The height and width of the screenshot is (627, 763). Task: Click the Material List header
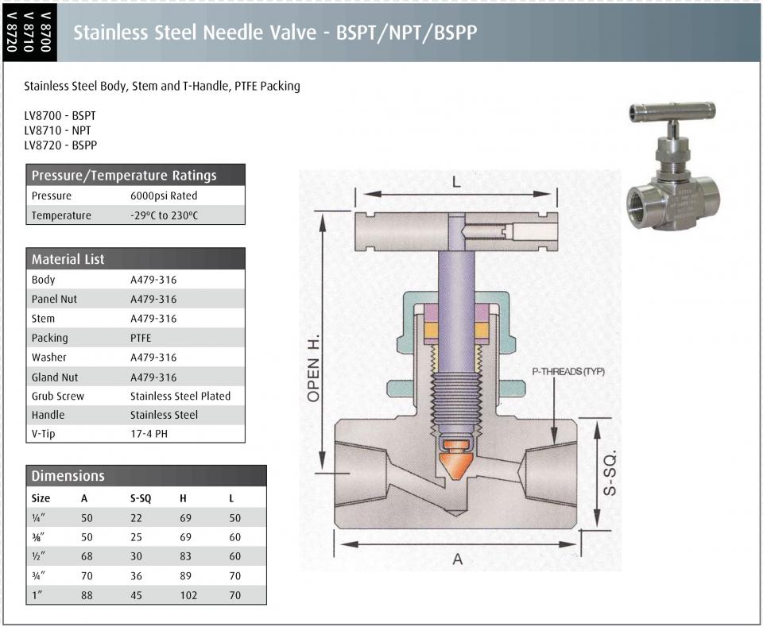135,259
